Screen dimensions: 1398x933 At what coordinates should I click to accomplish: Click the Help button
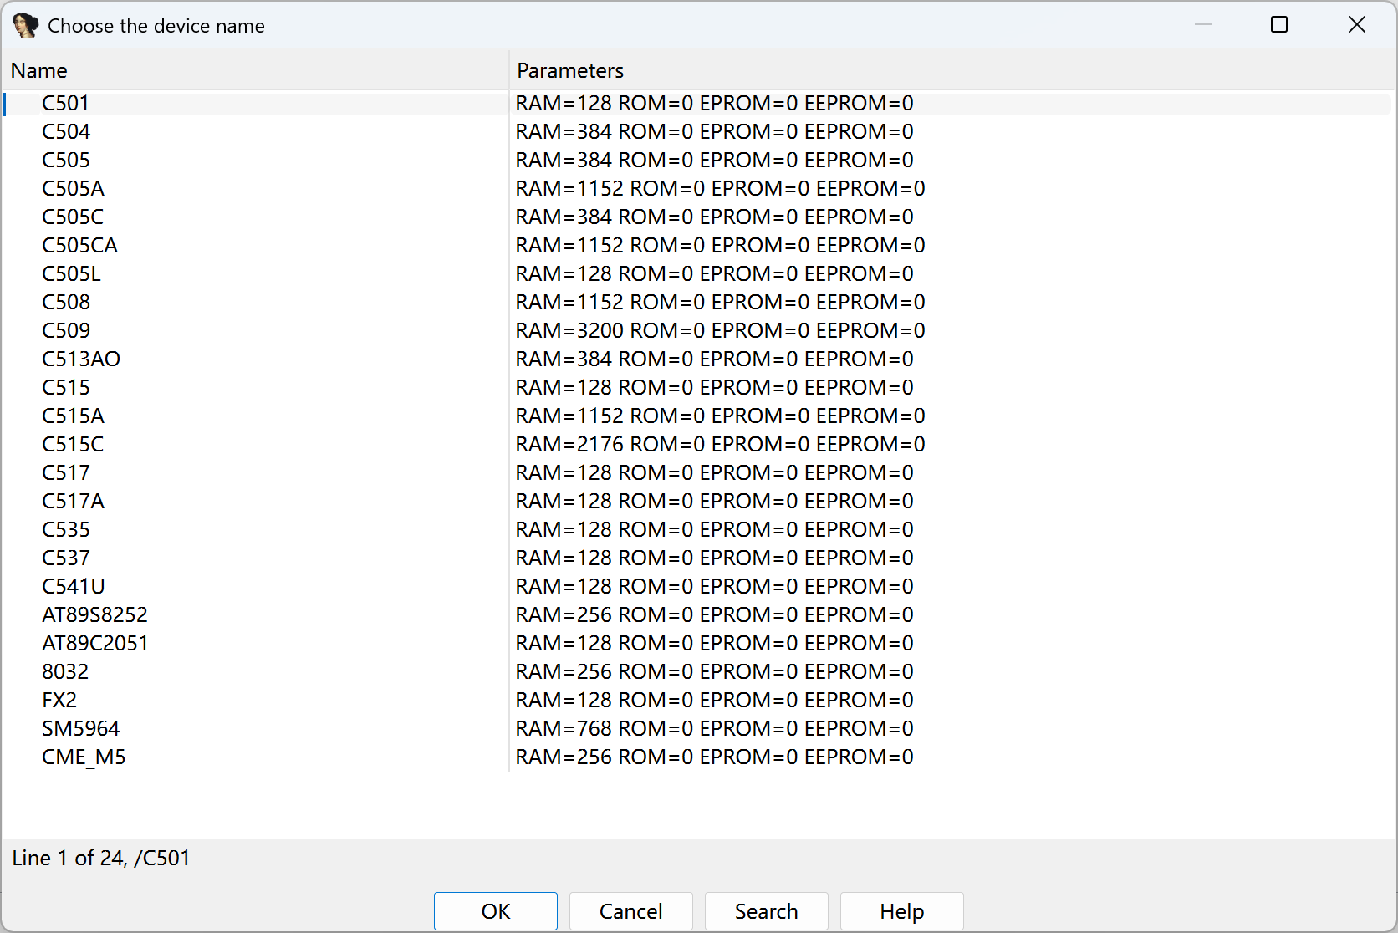(902, 911)
